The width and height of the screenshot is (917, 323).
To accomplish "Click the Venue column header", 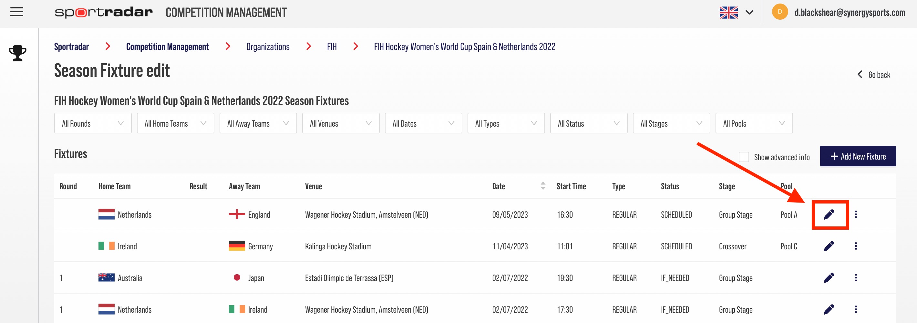I will tap(314, 186).
